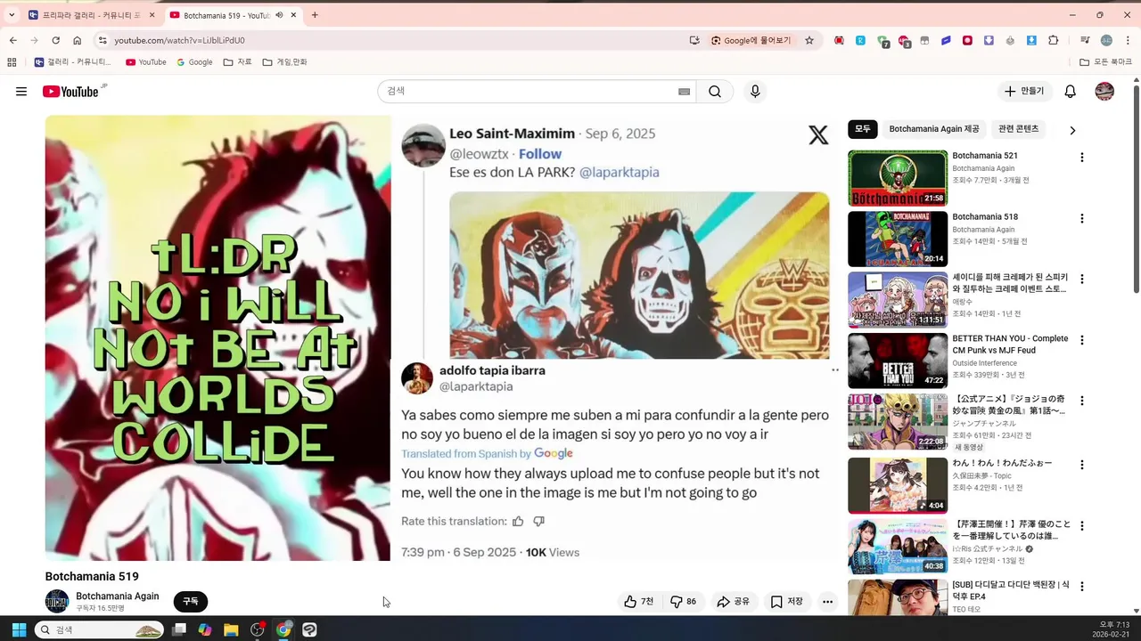Viewport: 1141px width, 641px height.
Task: Open the YouTube notifications bell
Action: pos(1071,92)
